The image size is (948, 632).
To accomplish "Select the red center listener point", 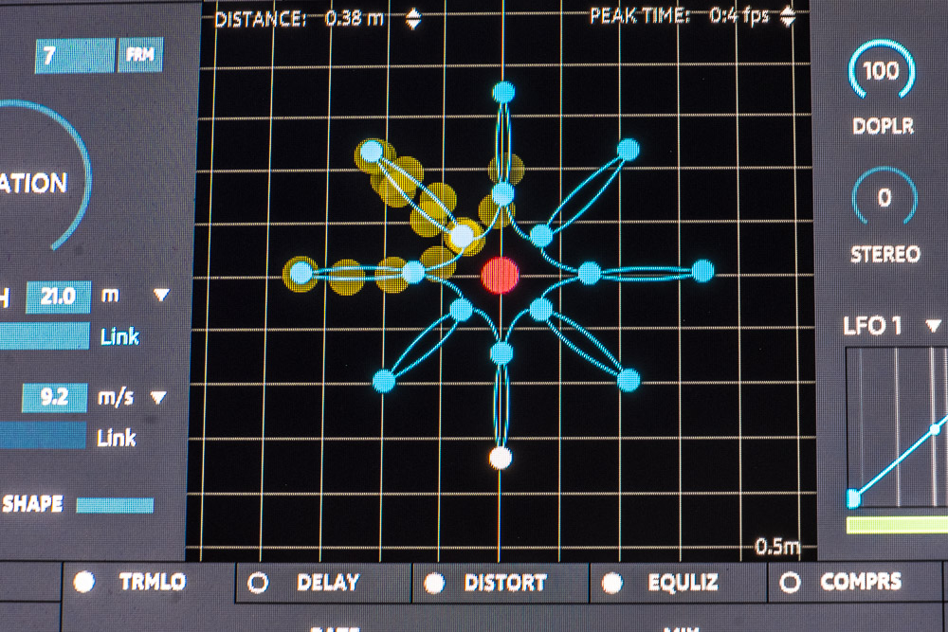I will click(500, 275).
